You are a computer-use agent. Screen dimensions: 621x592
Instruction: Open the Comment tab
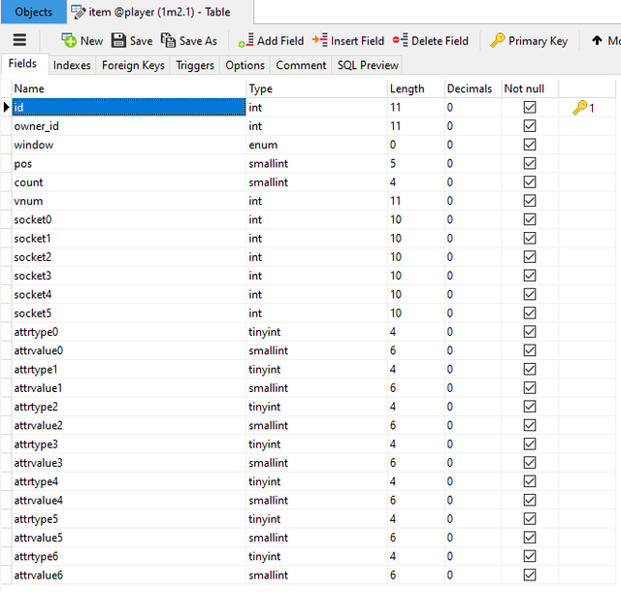(x=301, y=65)
